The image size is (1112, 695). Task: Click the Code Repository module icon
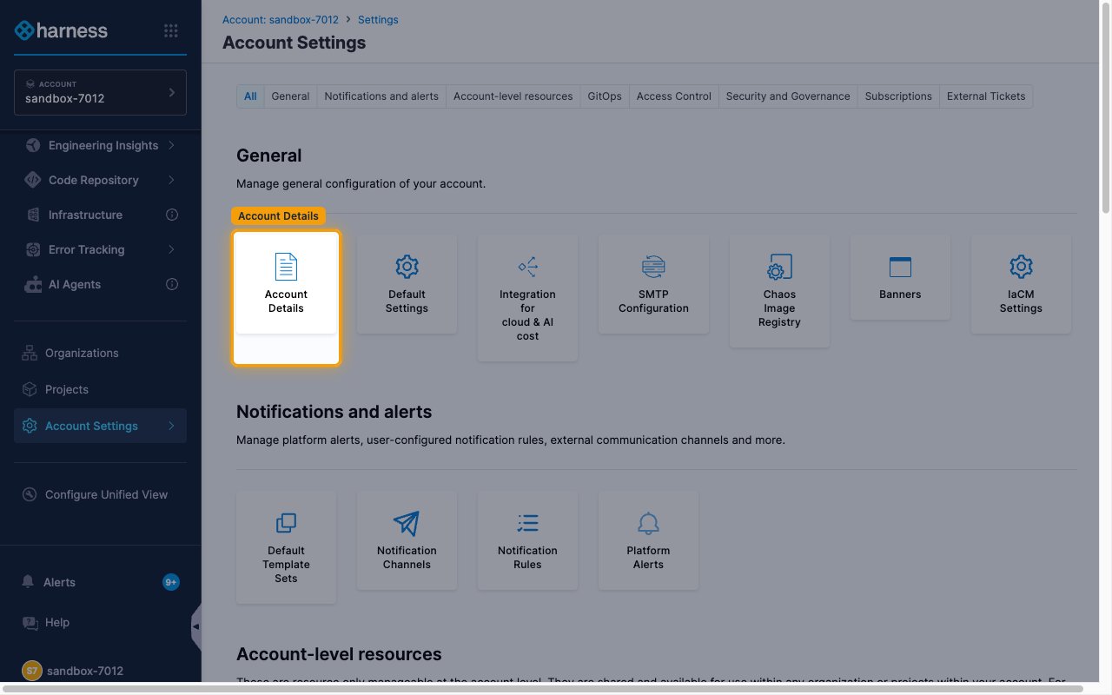coord(33,180)
